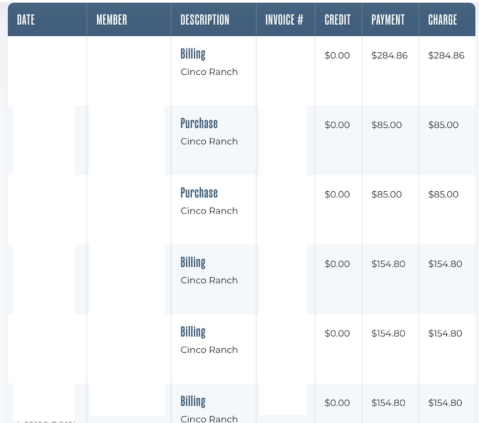The width and height of the screenshot is (479, 423).
Task: Open the Billing entry charged $284.86
Action: [193, 54]
